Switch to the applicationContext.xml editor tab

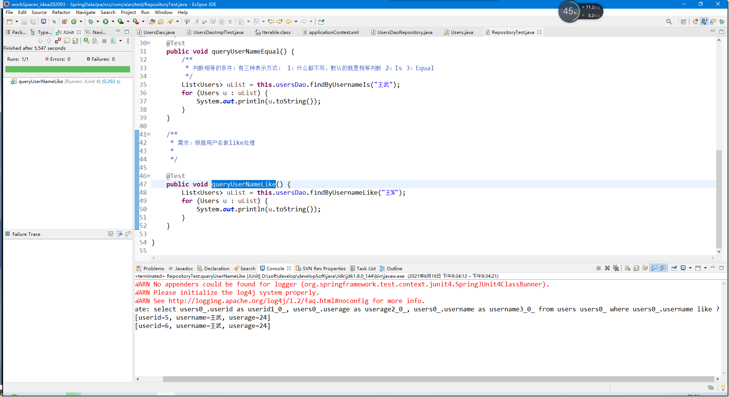331,32
